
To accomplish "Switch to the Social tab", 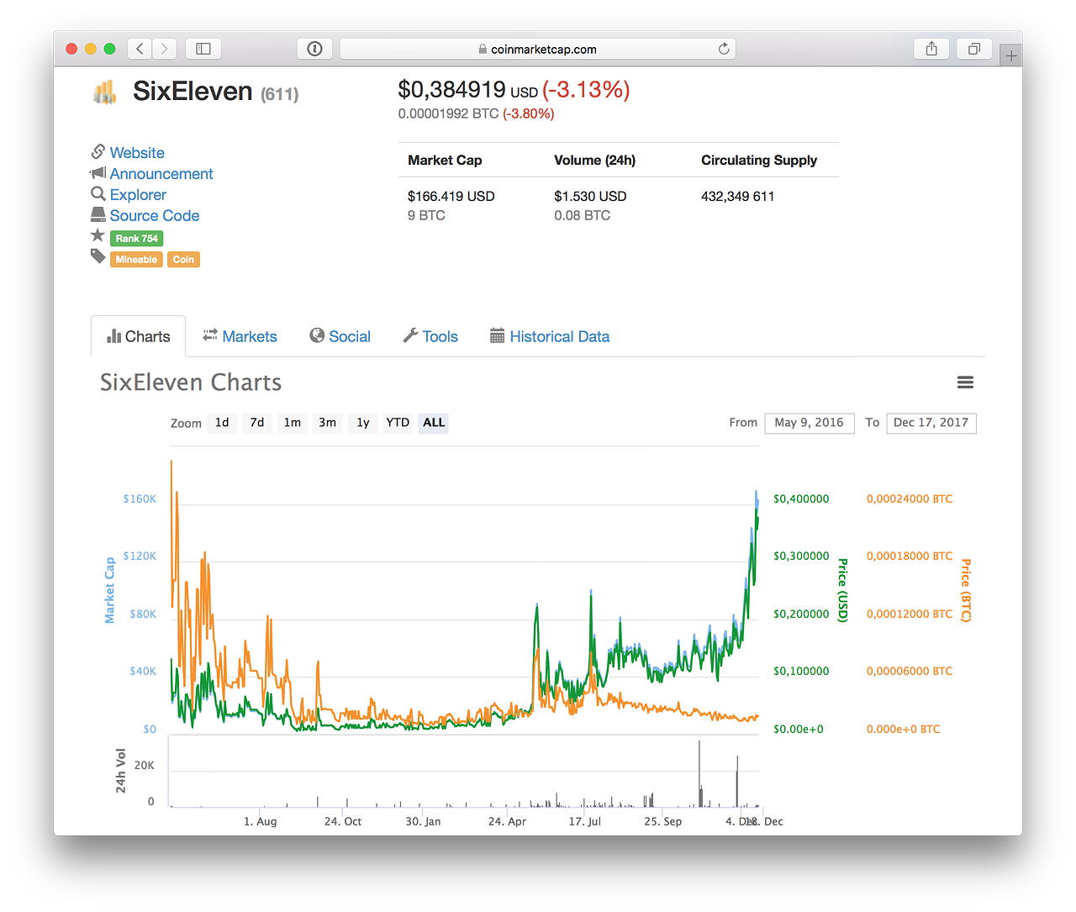I will coord(340,336).
